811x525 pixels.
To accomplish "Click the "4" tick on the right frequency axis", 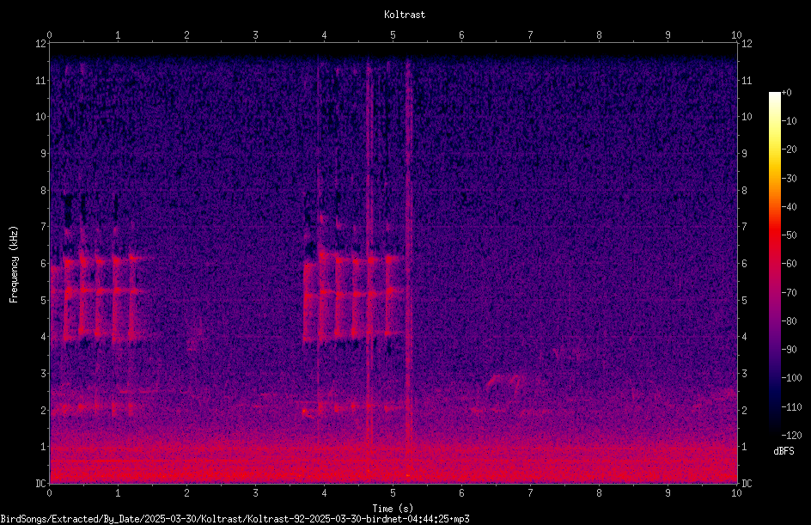I will coord(744,337).
